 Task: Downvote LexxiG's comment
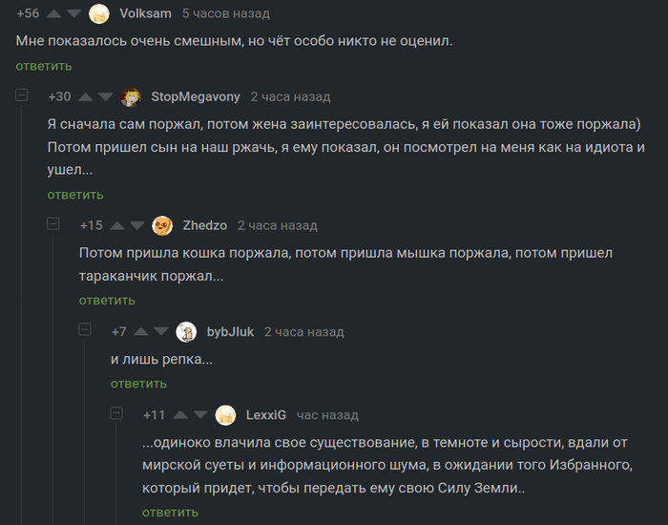pos(200,414)
